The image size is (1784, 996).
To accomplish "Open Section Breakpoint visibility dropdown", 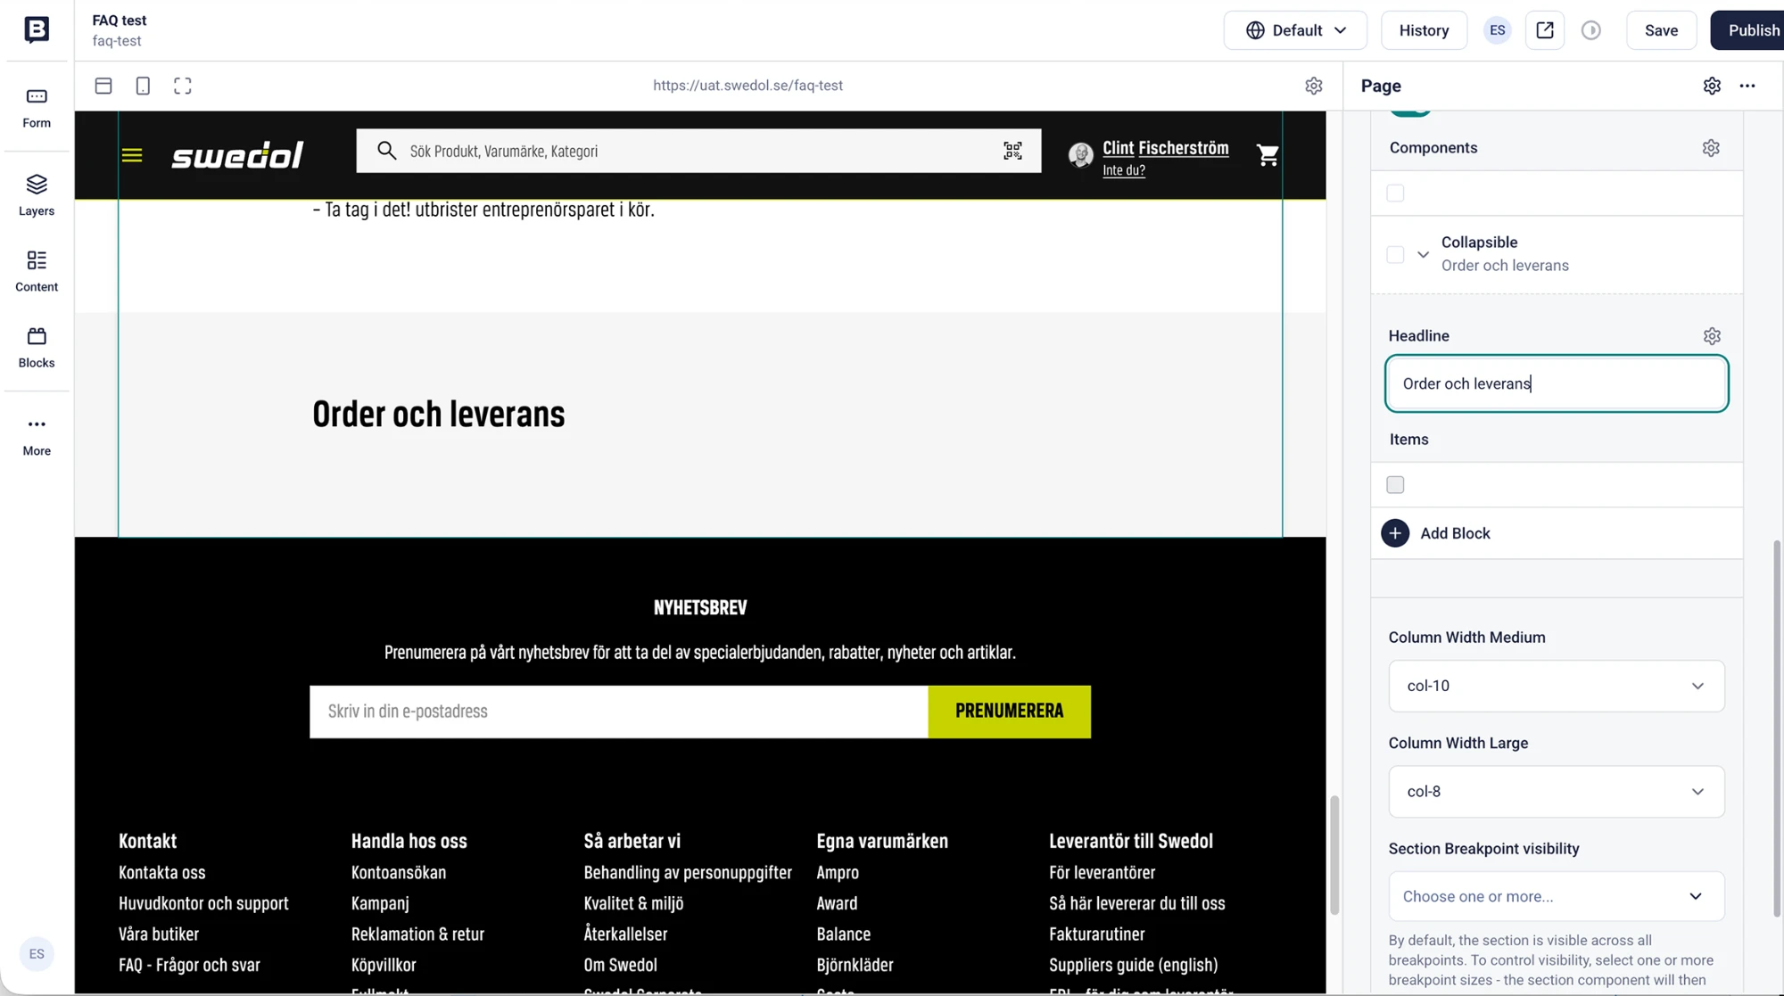I will click(1557, 896).
